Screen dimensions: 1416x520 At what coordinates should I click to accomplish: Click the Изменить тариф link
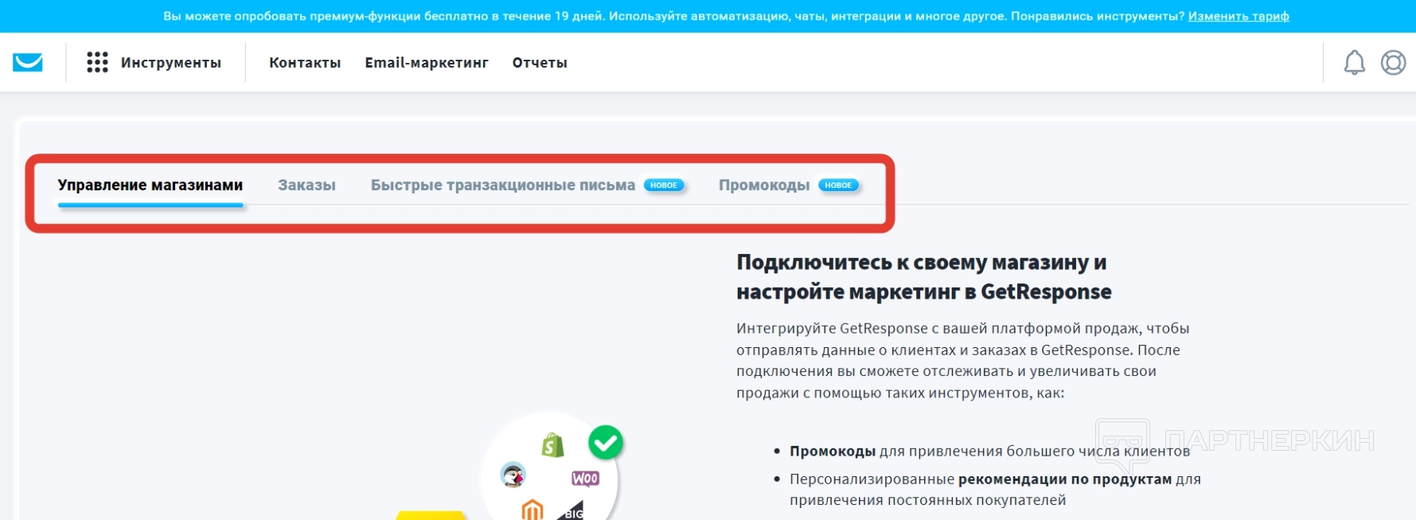pyautogui.click(x=1239, y=16)
